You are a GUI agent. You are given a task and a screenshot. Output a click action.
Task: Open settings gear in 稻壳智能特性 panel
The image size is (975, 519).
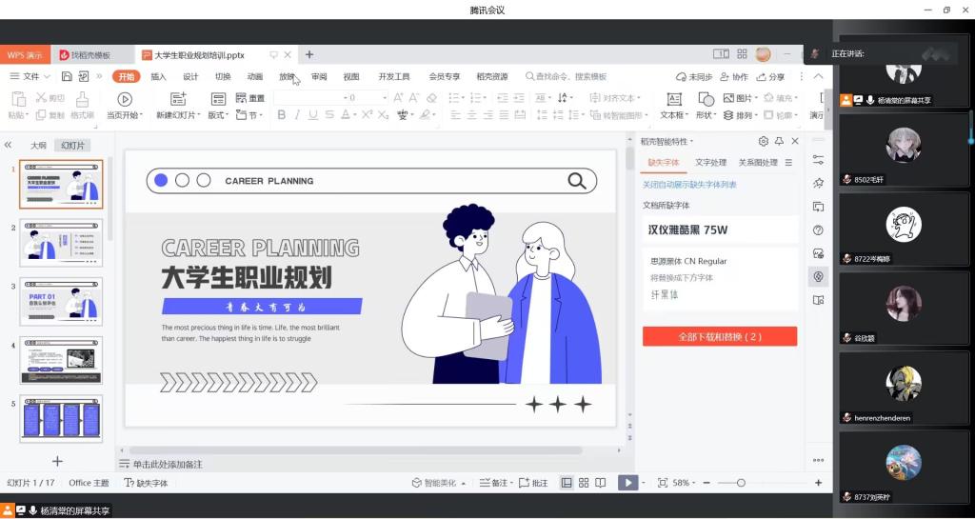tap(763, 141)
